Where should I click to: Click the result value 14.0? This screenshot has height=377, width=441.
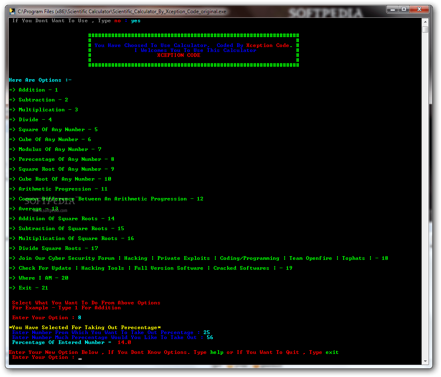tap(124, 342)
